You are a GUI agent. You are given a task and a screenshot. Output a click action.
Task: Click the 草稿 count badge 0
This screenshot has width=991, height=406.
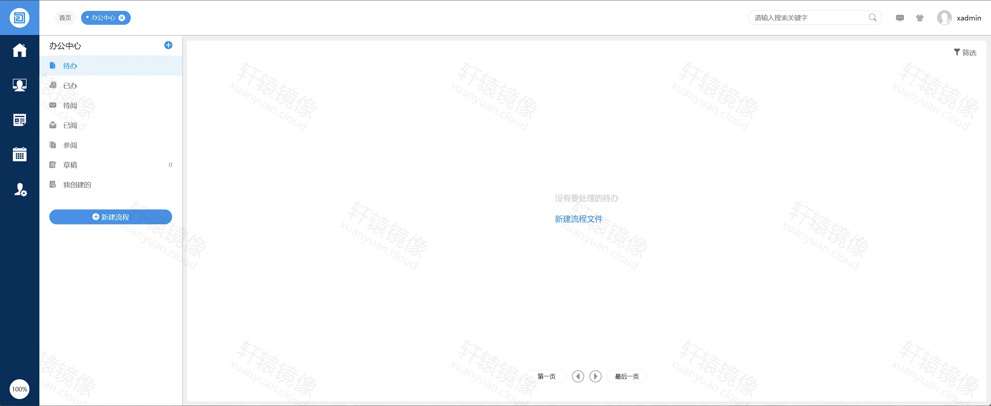point(170,165)
